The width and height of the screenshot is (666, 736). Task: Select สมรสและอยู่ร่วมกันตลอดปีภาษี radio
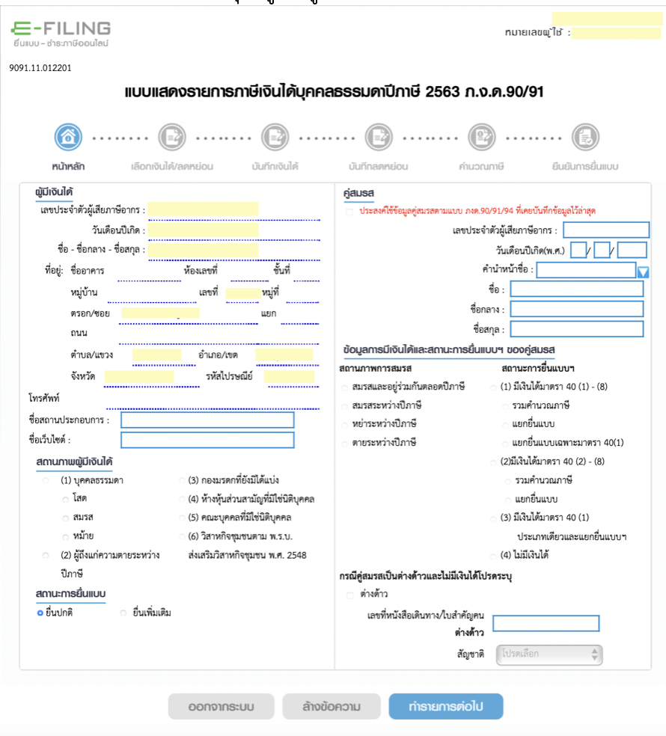(345, 387)
